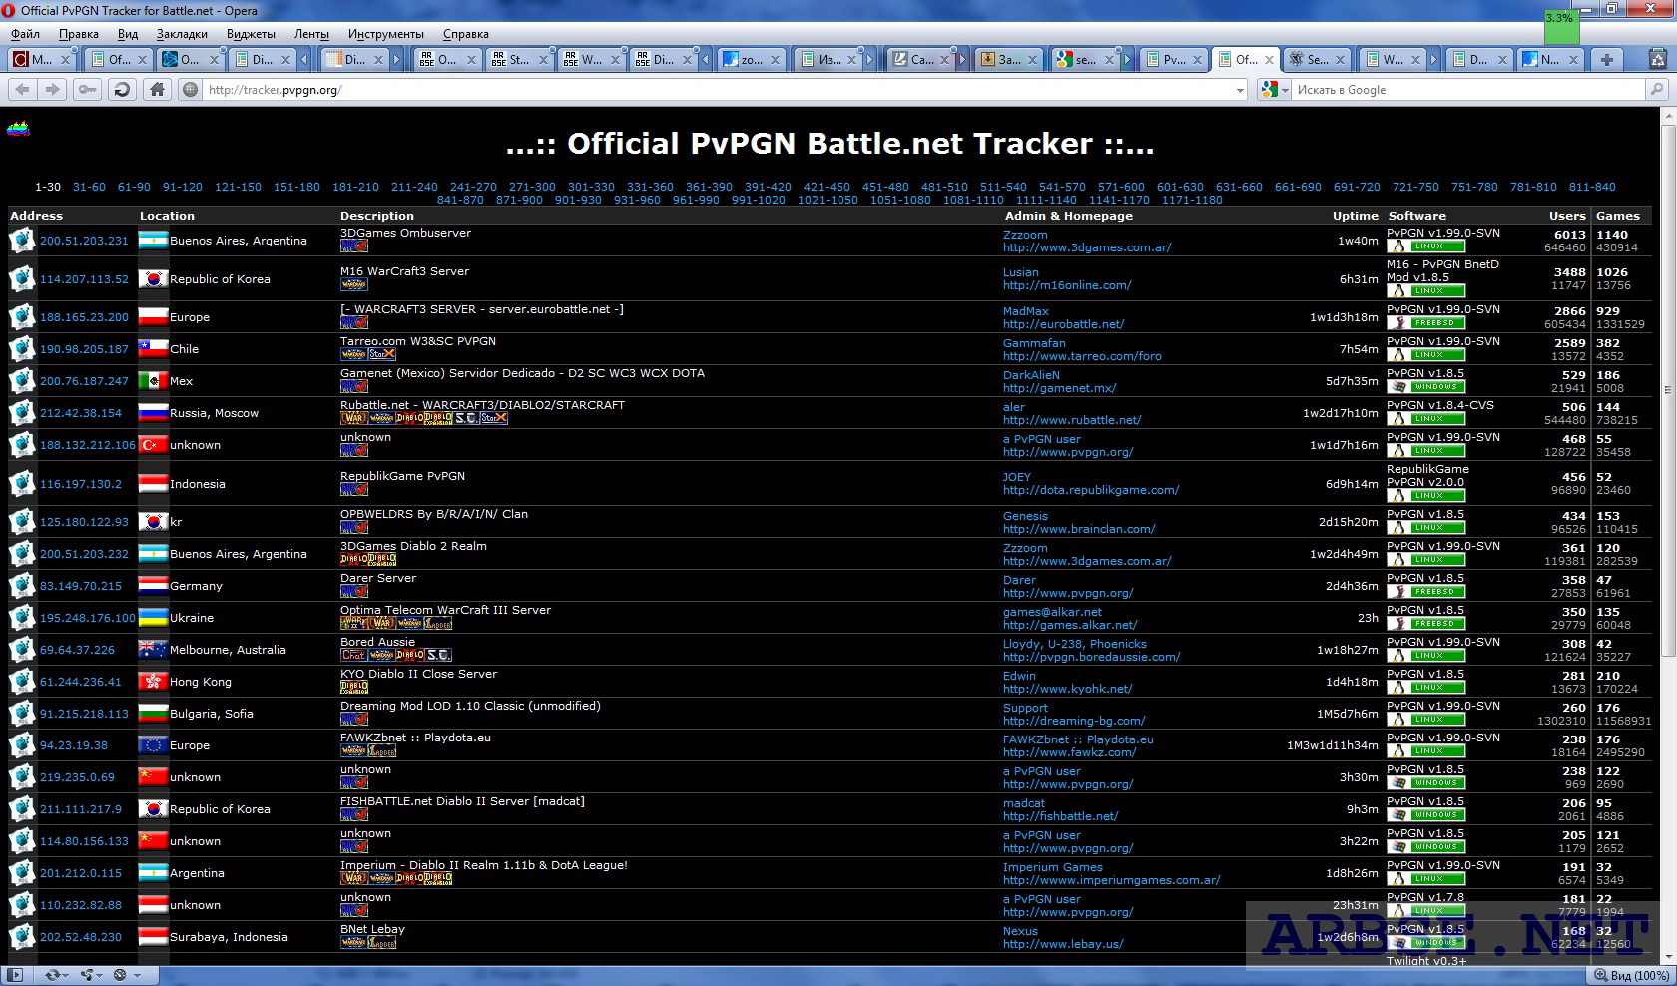The width and height of the screenshot is (1677, 986).
Task: Switch to the 'Ca...' tab
Action: point(921,60)
